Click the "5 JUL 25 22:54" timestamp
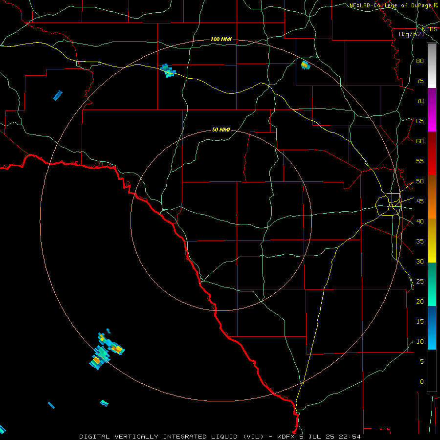 click(330, 437)
